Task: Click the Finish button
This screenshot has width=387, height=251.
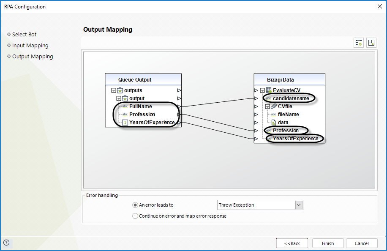Action: pos(328,243)
